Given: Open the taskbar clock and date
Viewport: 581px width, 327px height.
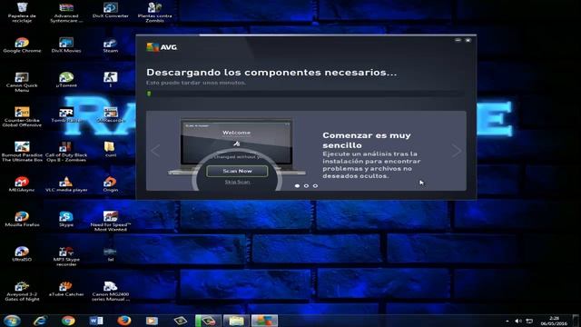Looking at the screenshot, I should pos(554,321).
